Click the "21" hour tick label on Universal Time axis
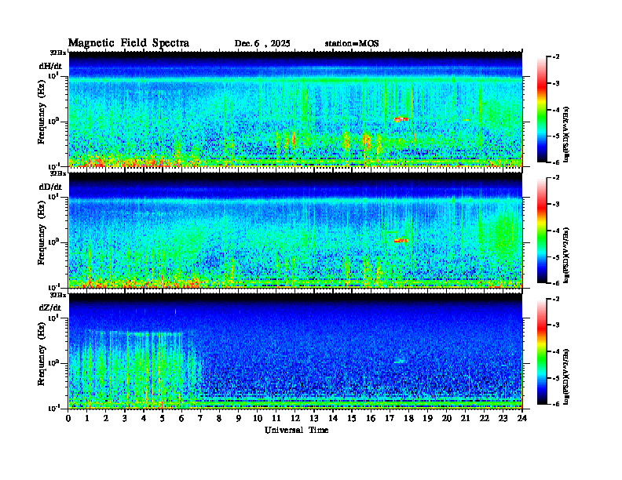 pyautogui.click(x=465, y=419)
